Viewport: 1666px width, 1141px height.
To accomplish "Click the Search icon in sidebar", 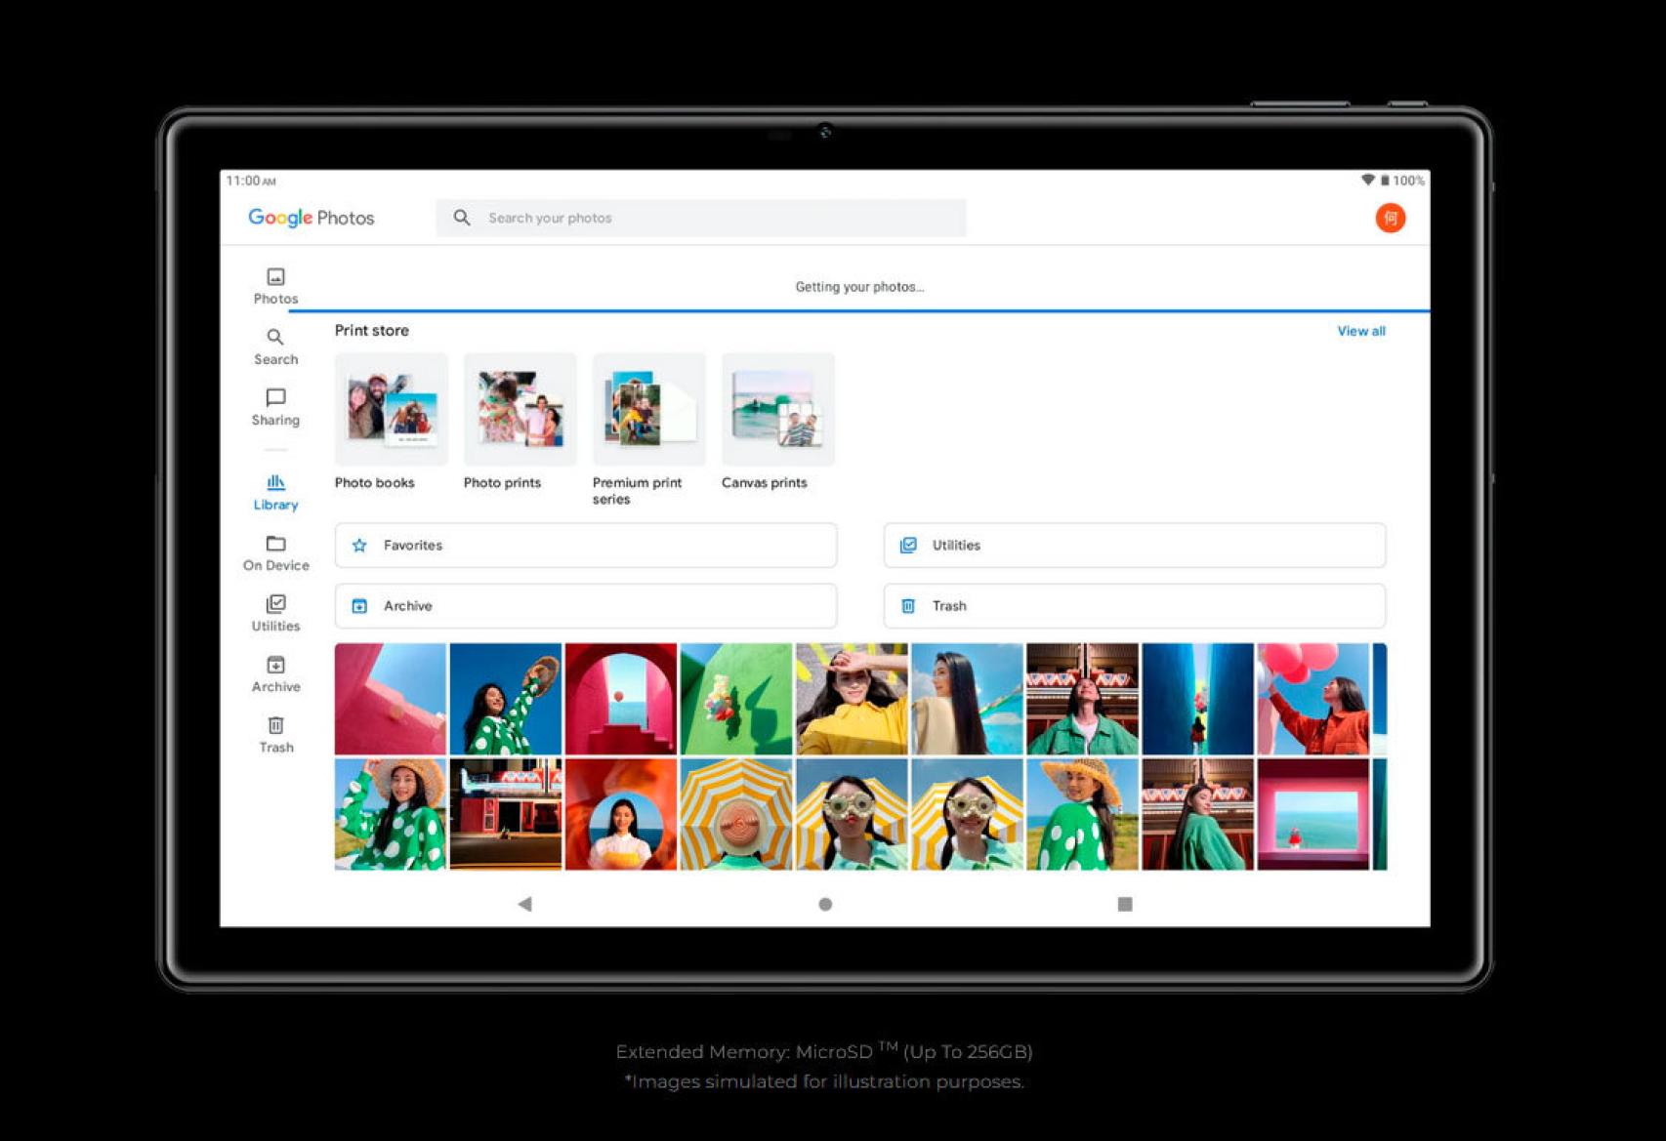I will tap(275, 346).
